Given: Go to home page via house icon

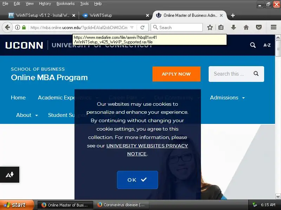Looking at the screenshot, I should point(246,28).
